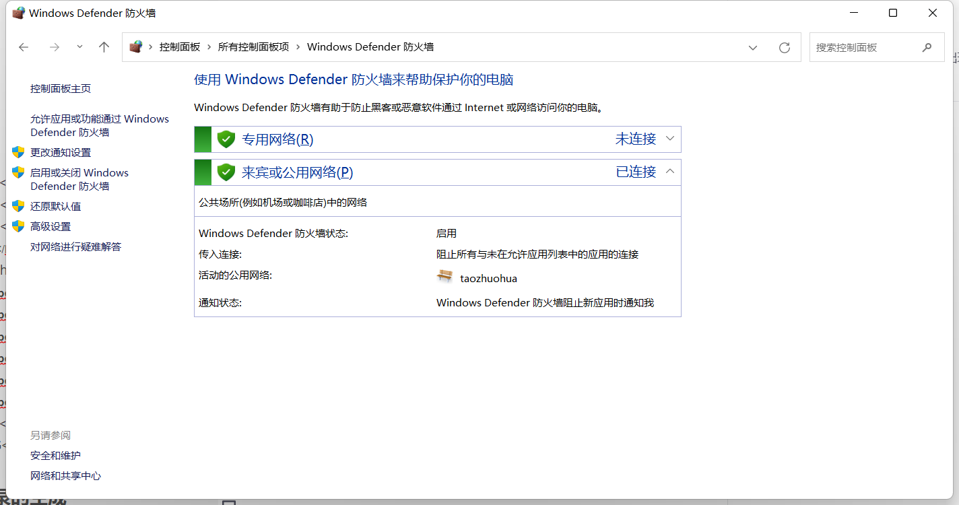Open recent locations dropdown chevron
The image size is (959, 505).
pos(79,47)
